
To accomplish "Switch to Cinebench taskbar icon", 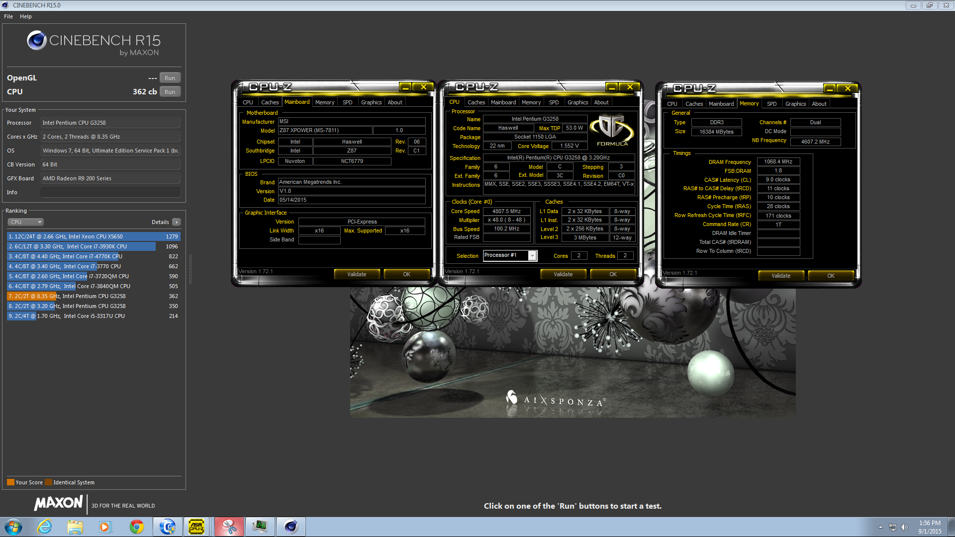I will tap(290, 527).
